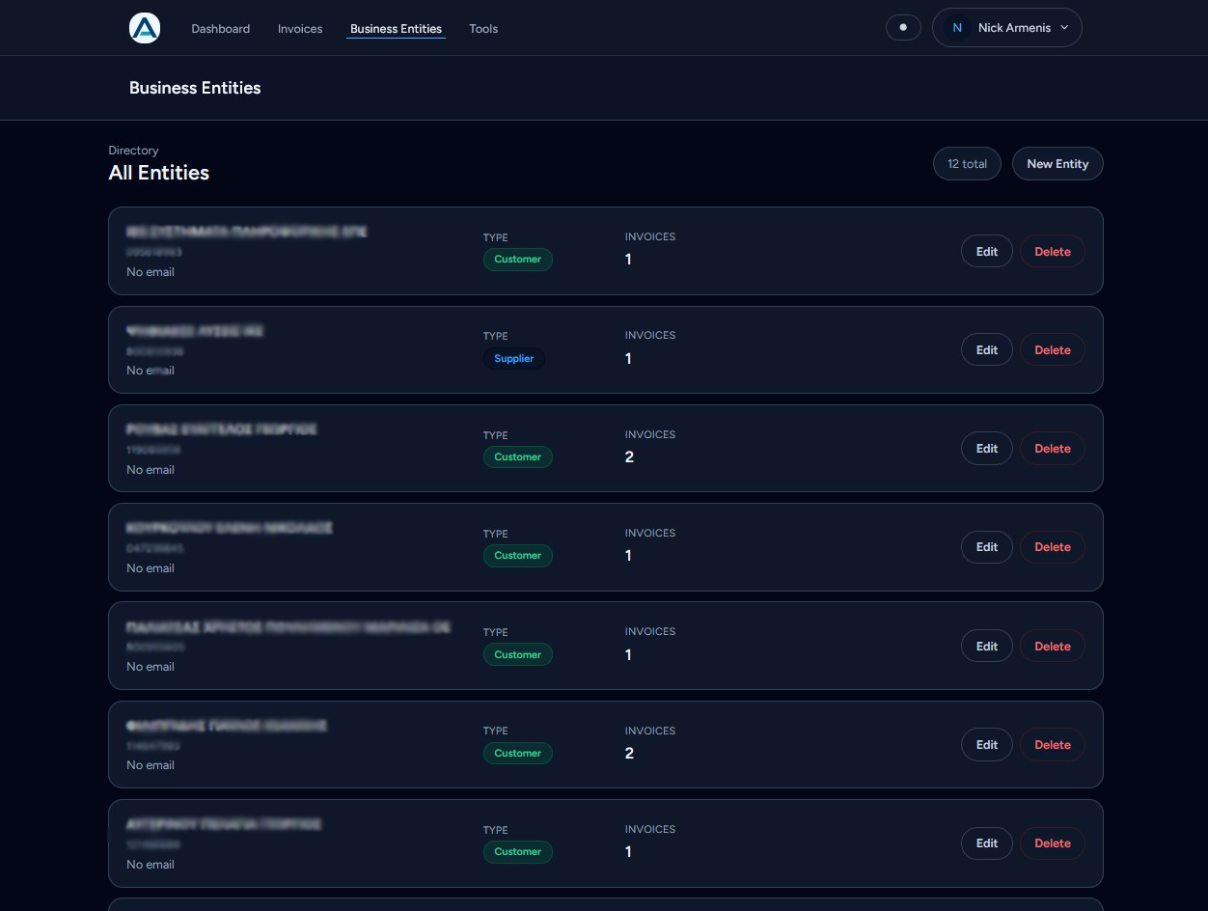Edit the seventh entity in the list
The image size is (1208, 911).
coord(986,843)
